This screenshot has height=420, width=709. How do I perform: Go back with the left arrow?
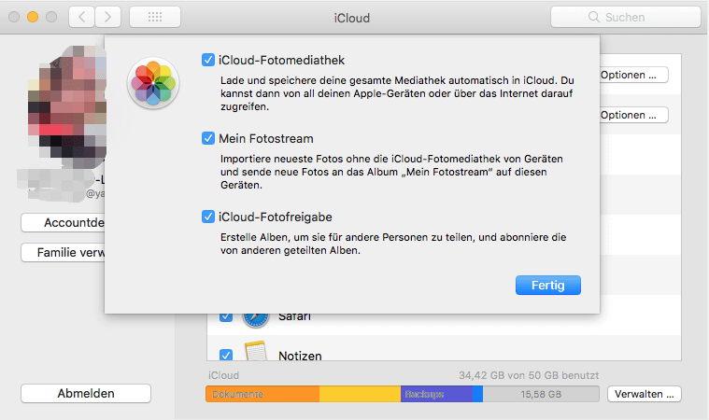point(82,17)
